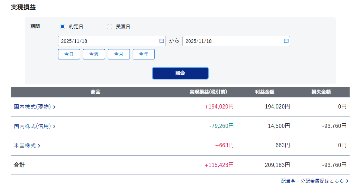Image resolution: width=351 pixels, height=189 pixels.
Task: Set the period to 今週
Action: tap(94, 54)
